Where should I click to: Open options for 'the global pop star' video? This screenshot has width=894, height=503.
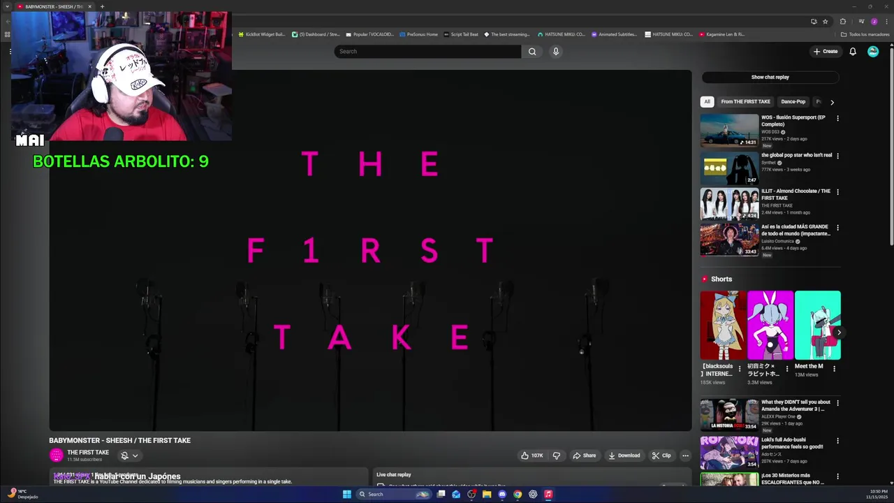coord(837,156)
